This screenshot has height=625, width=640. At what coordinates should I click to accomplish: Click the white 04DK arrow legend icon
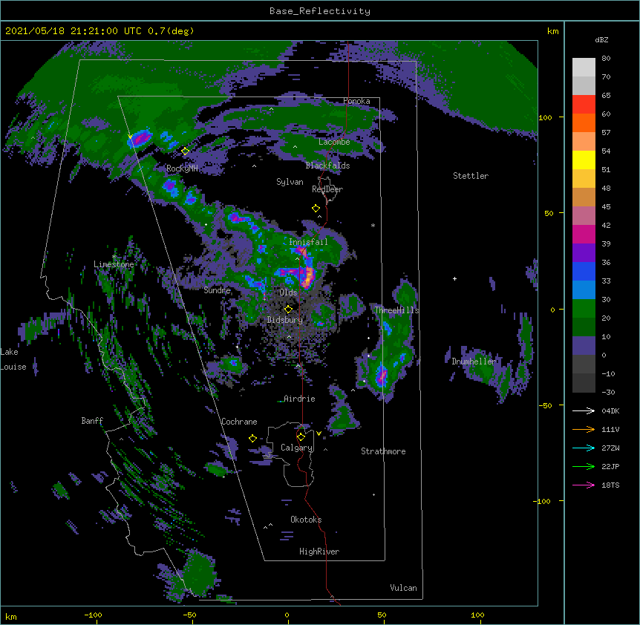tap(584, 410)
